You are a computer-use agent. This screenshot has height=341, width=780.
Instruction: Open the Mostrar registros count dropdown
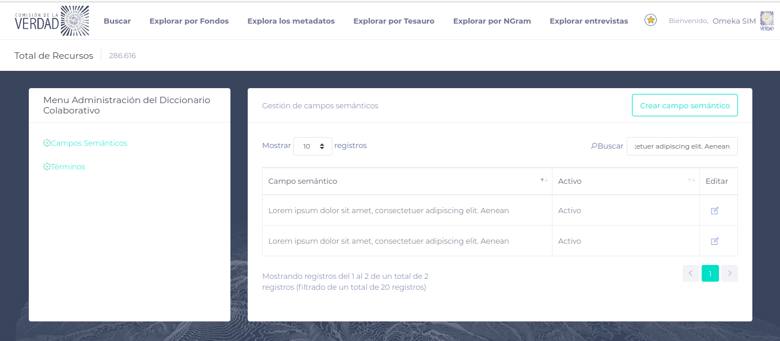pos(313,146)
